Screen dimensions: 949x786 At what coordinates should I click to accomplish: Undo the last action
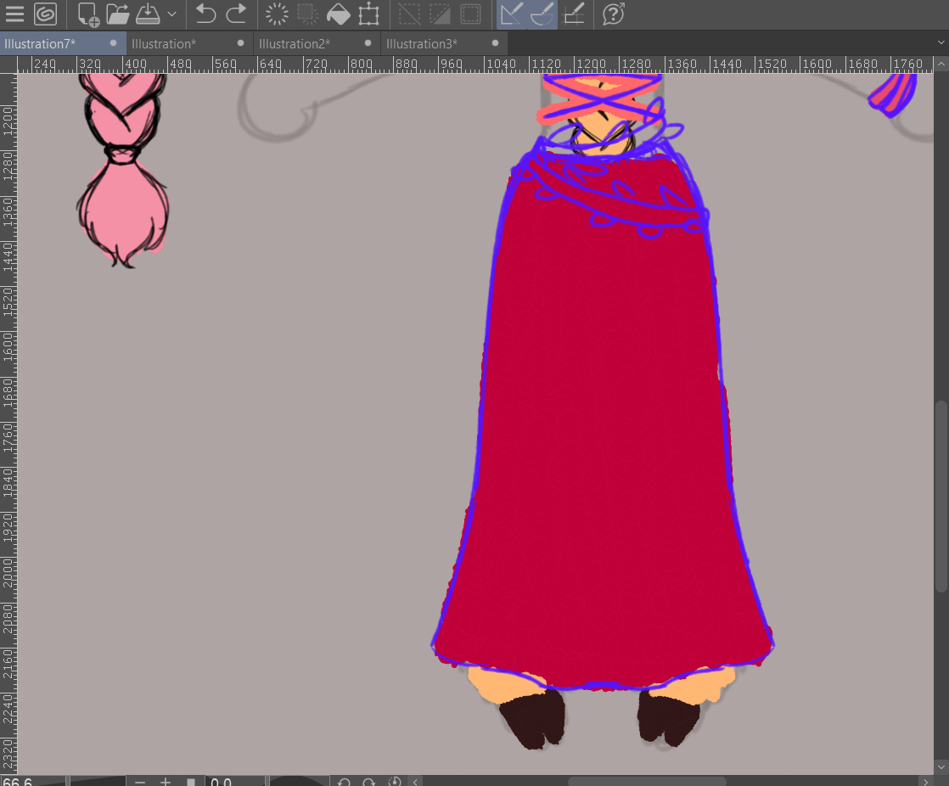205,14
